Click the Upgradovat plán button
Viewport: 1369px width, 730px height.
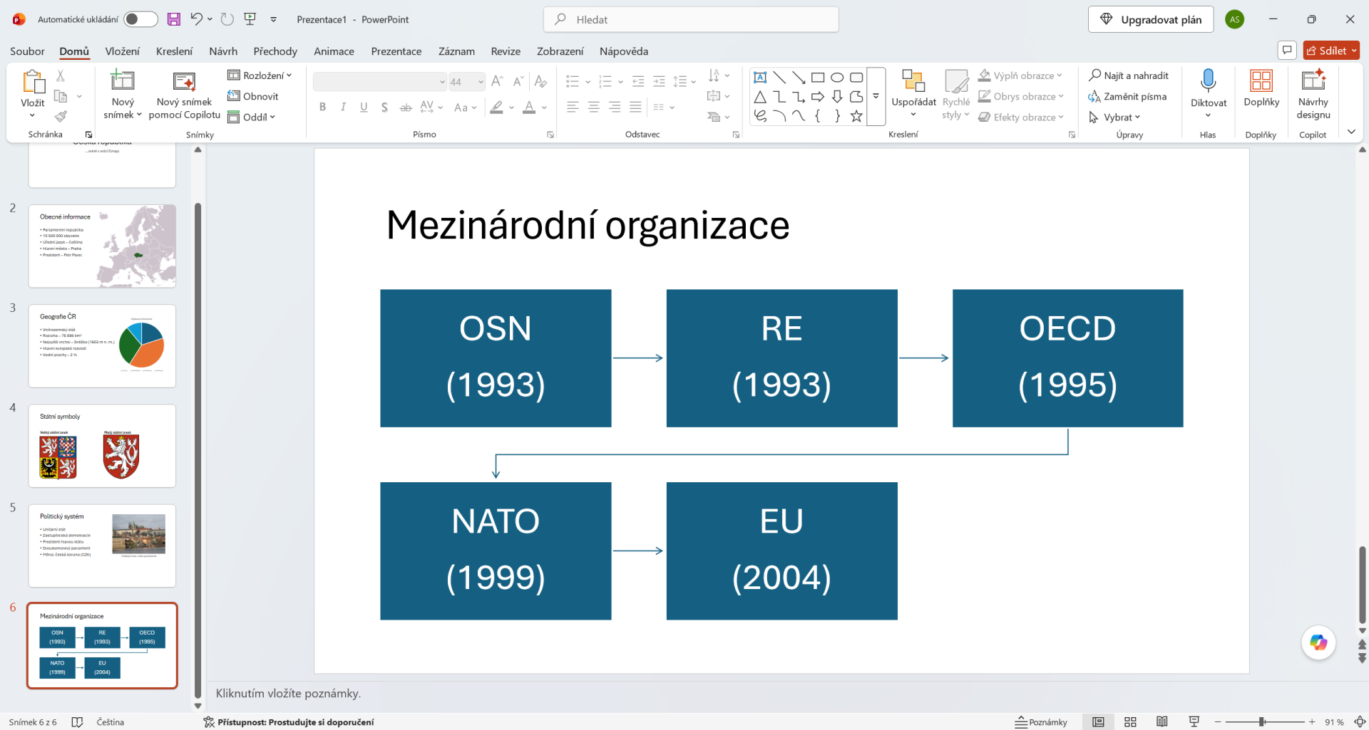click(1150, 19)
